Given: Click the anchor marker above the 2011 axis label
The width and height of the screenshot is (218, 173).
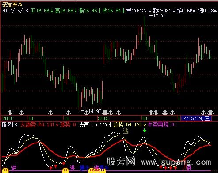Looking at the screenshot, I should pyautogui.click(x=10, y=113).
